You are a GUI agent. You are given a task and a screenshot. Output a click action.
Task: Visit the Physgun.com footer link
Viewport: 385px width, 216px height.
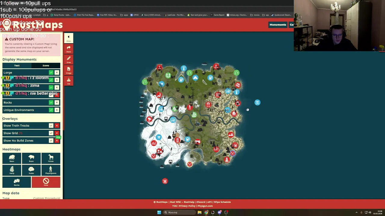point(205,206)
